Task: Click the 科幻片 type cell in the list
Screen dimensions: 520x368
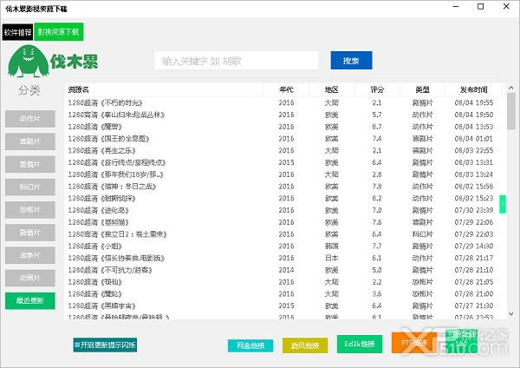Action: 423,234
